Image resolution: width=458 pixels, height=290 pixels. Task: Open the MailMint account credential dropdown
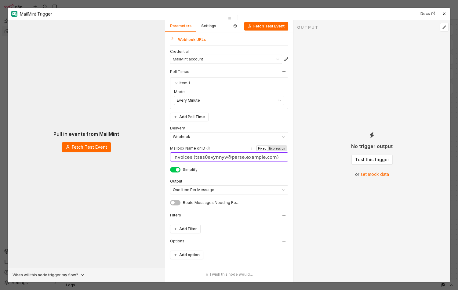point(226,59)
